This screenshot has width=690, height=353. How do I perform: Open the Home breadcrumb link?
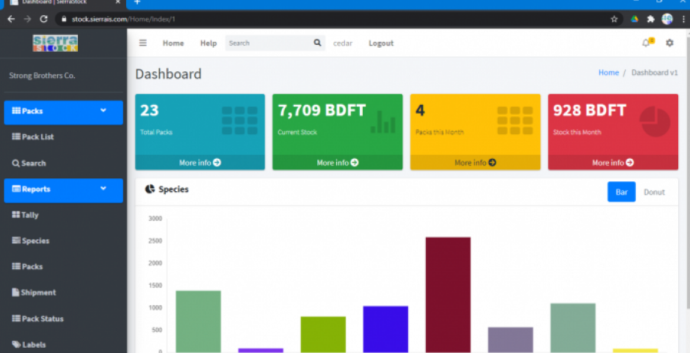pyautogui.click(x=608, y=72)
